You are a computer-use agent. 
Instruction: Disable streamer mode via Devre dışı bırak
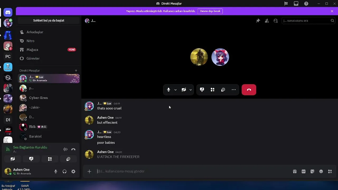tap(210, 11)
